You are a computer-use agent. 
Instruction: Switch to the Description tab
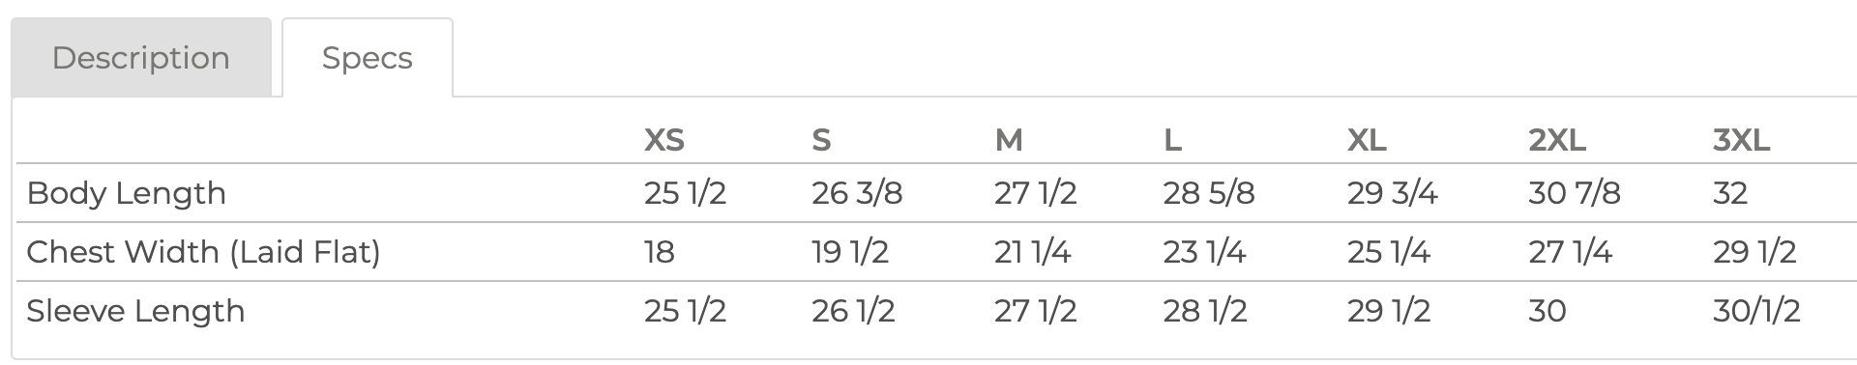pyautogui.click(x=141, y=58)
